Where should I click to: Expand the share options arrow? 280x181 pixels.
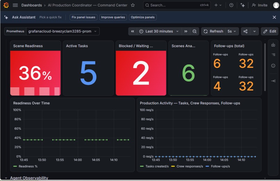click(254, 31)
